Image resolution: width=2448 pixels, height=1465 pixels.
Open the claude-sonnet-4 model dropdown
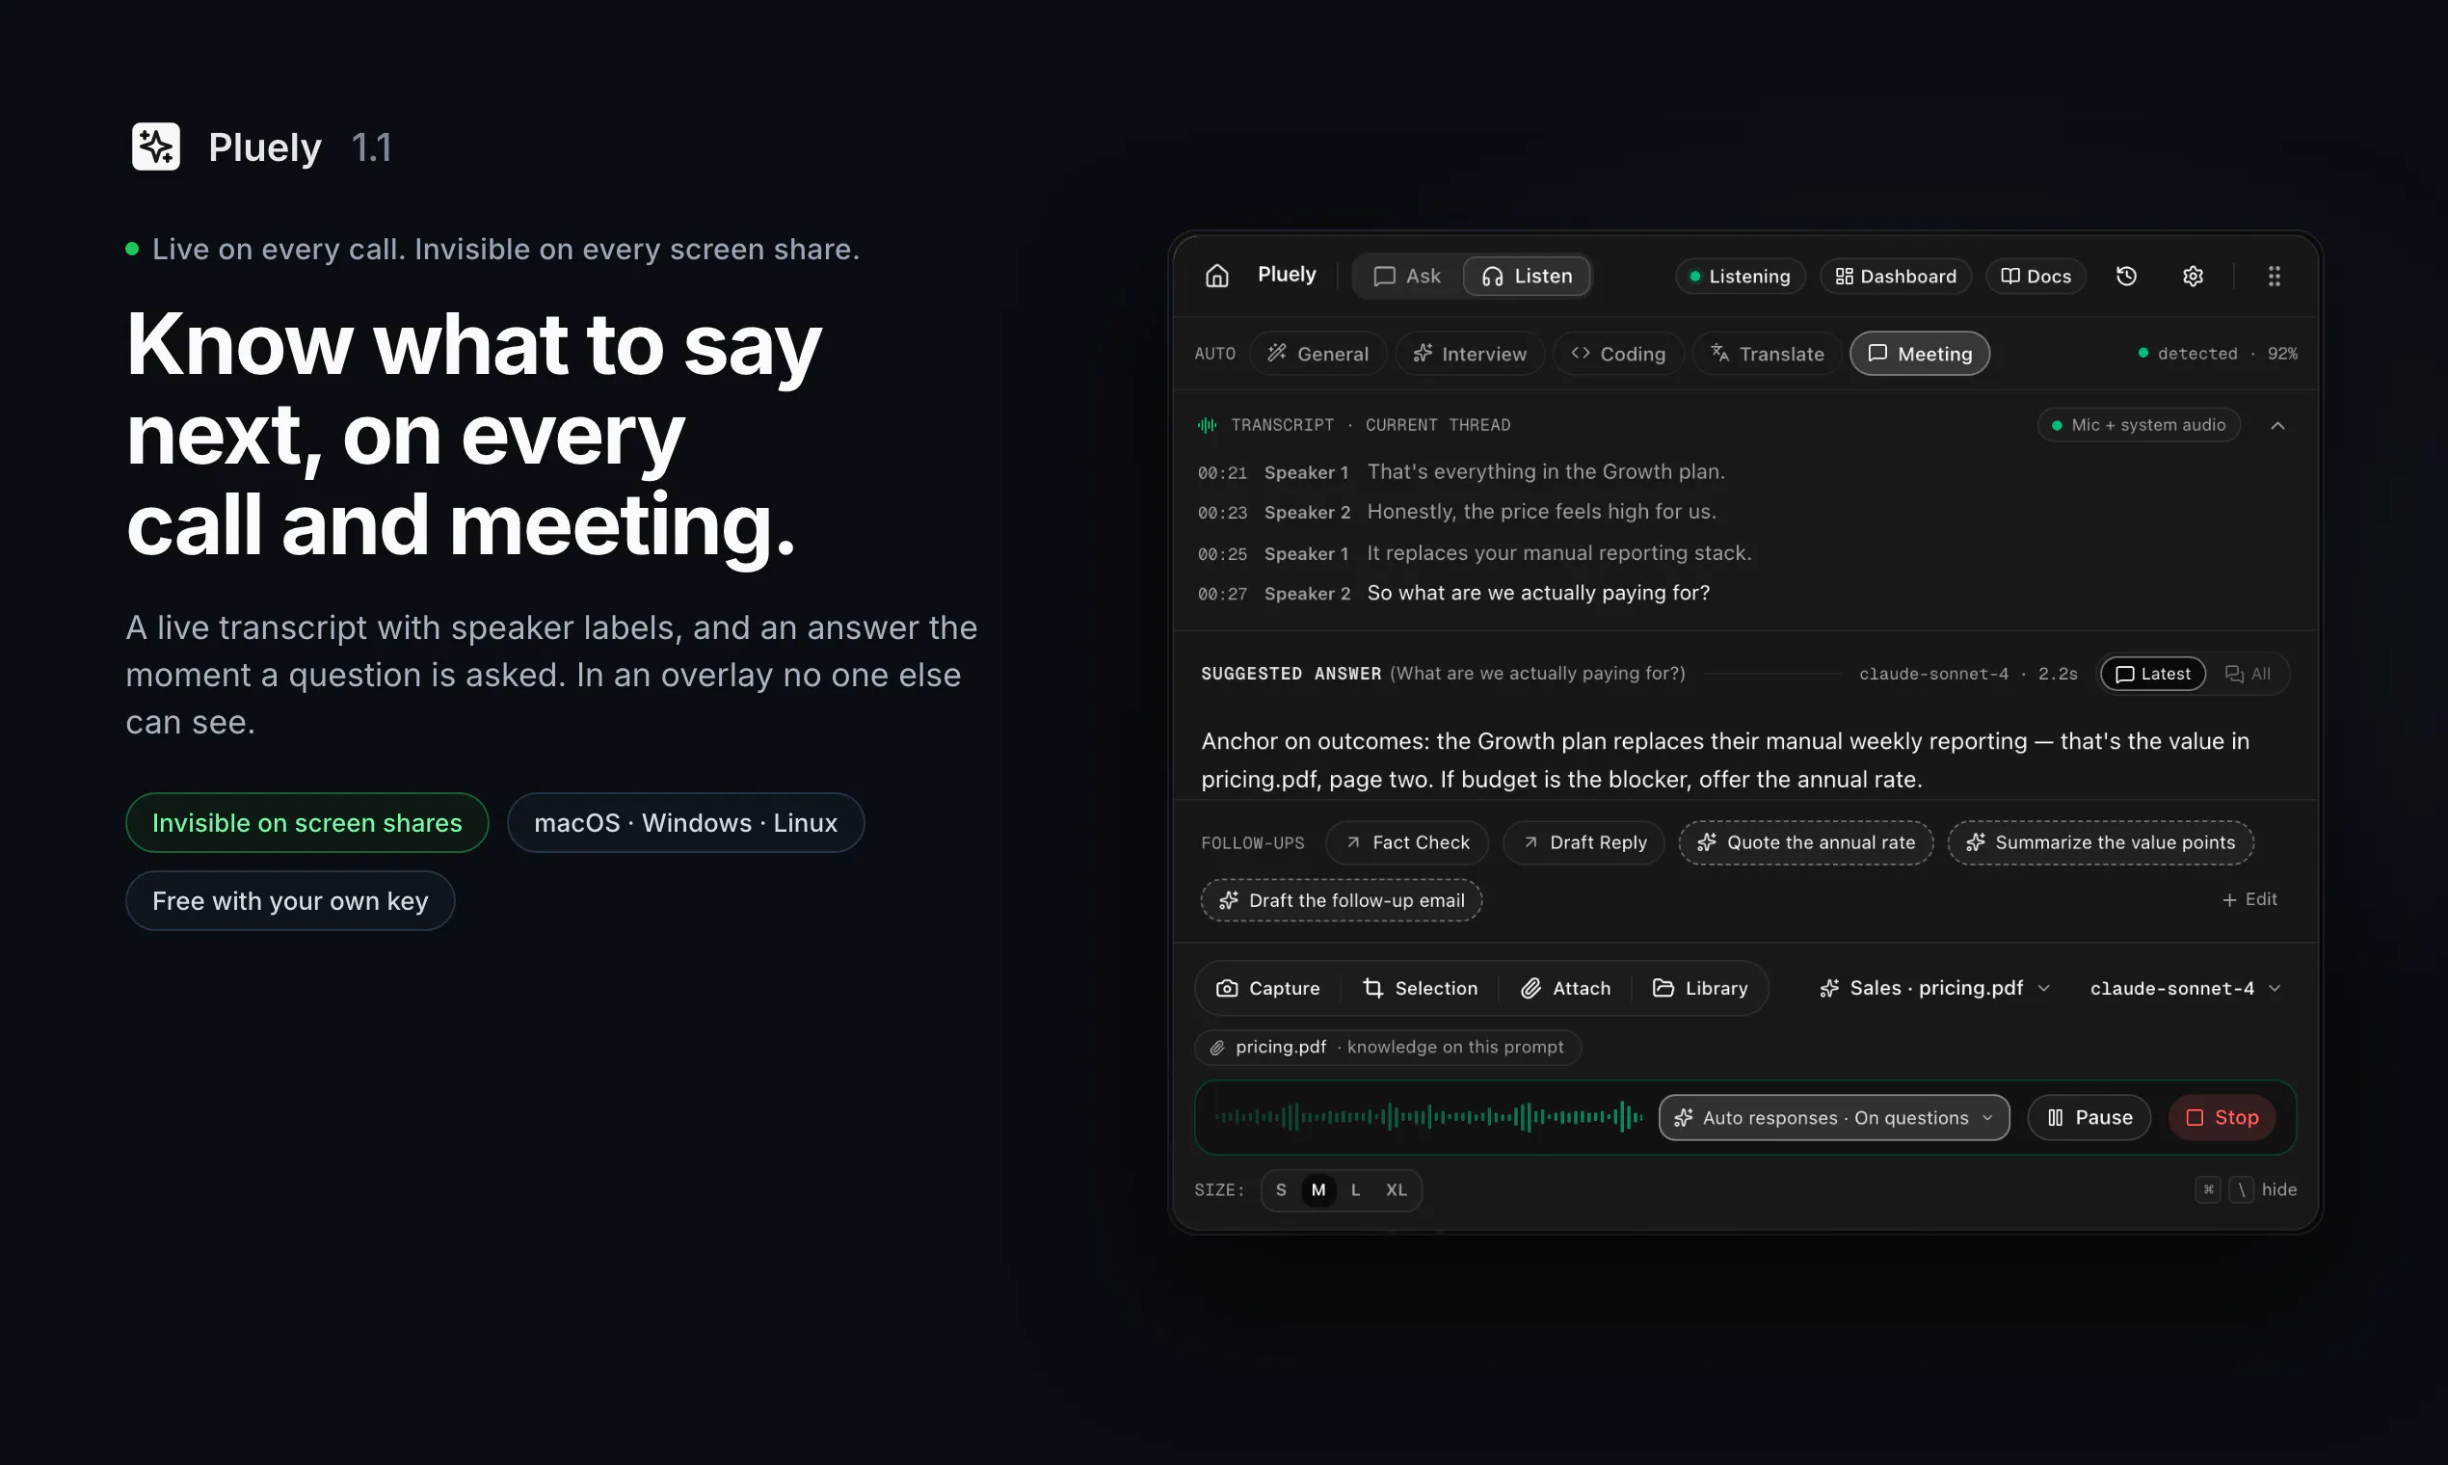[2185, 988]
